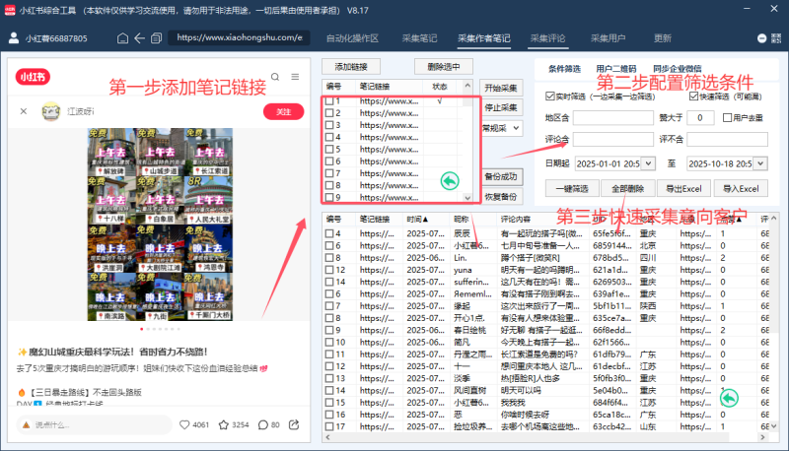Image resolution: width=789 pixels, height=451 pixels.
Task: Click the 添加链接 button
Action: pyautogui.click(x=351, y=67)
